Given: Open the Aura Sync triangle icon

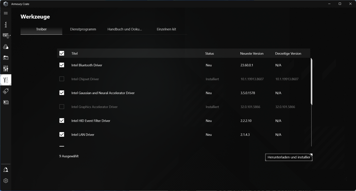Looking at the screenshot, I should [x=6, y=47].
